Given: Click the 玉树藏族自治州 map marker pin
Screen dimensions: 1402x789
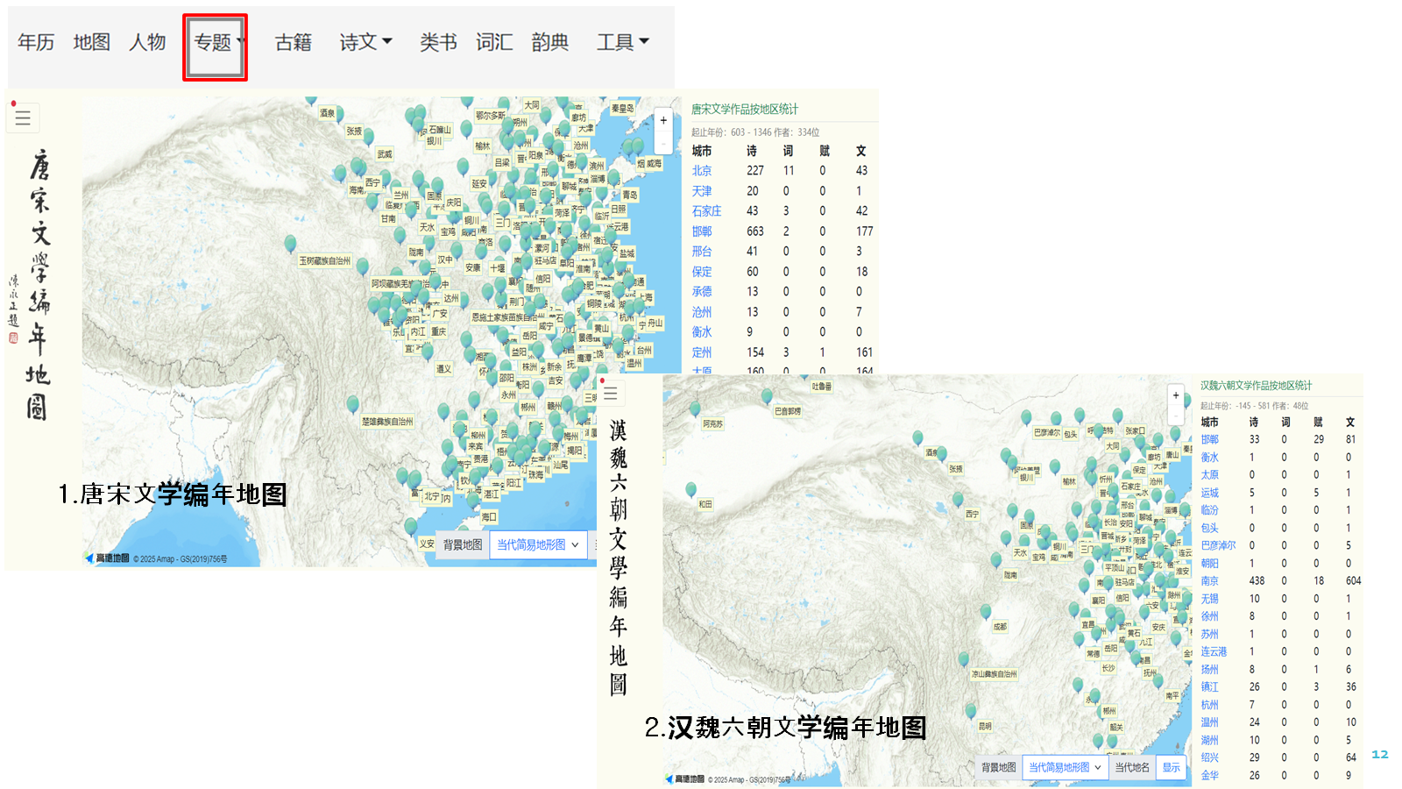Looking at the screenshot, I should point(290,245).
